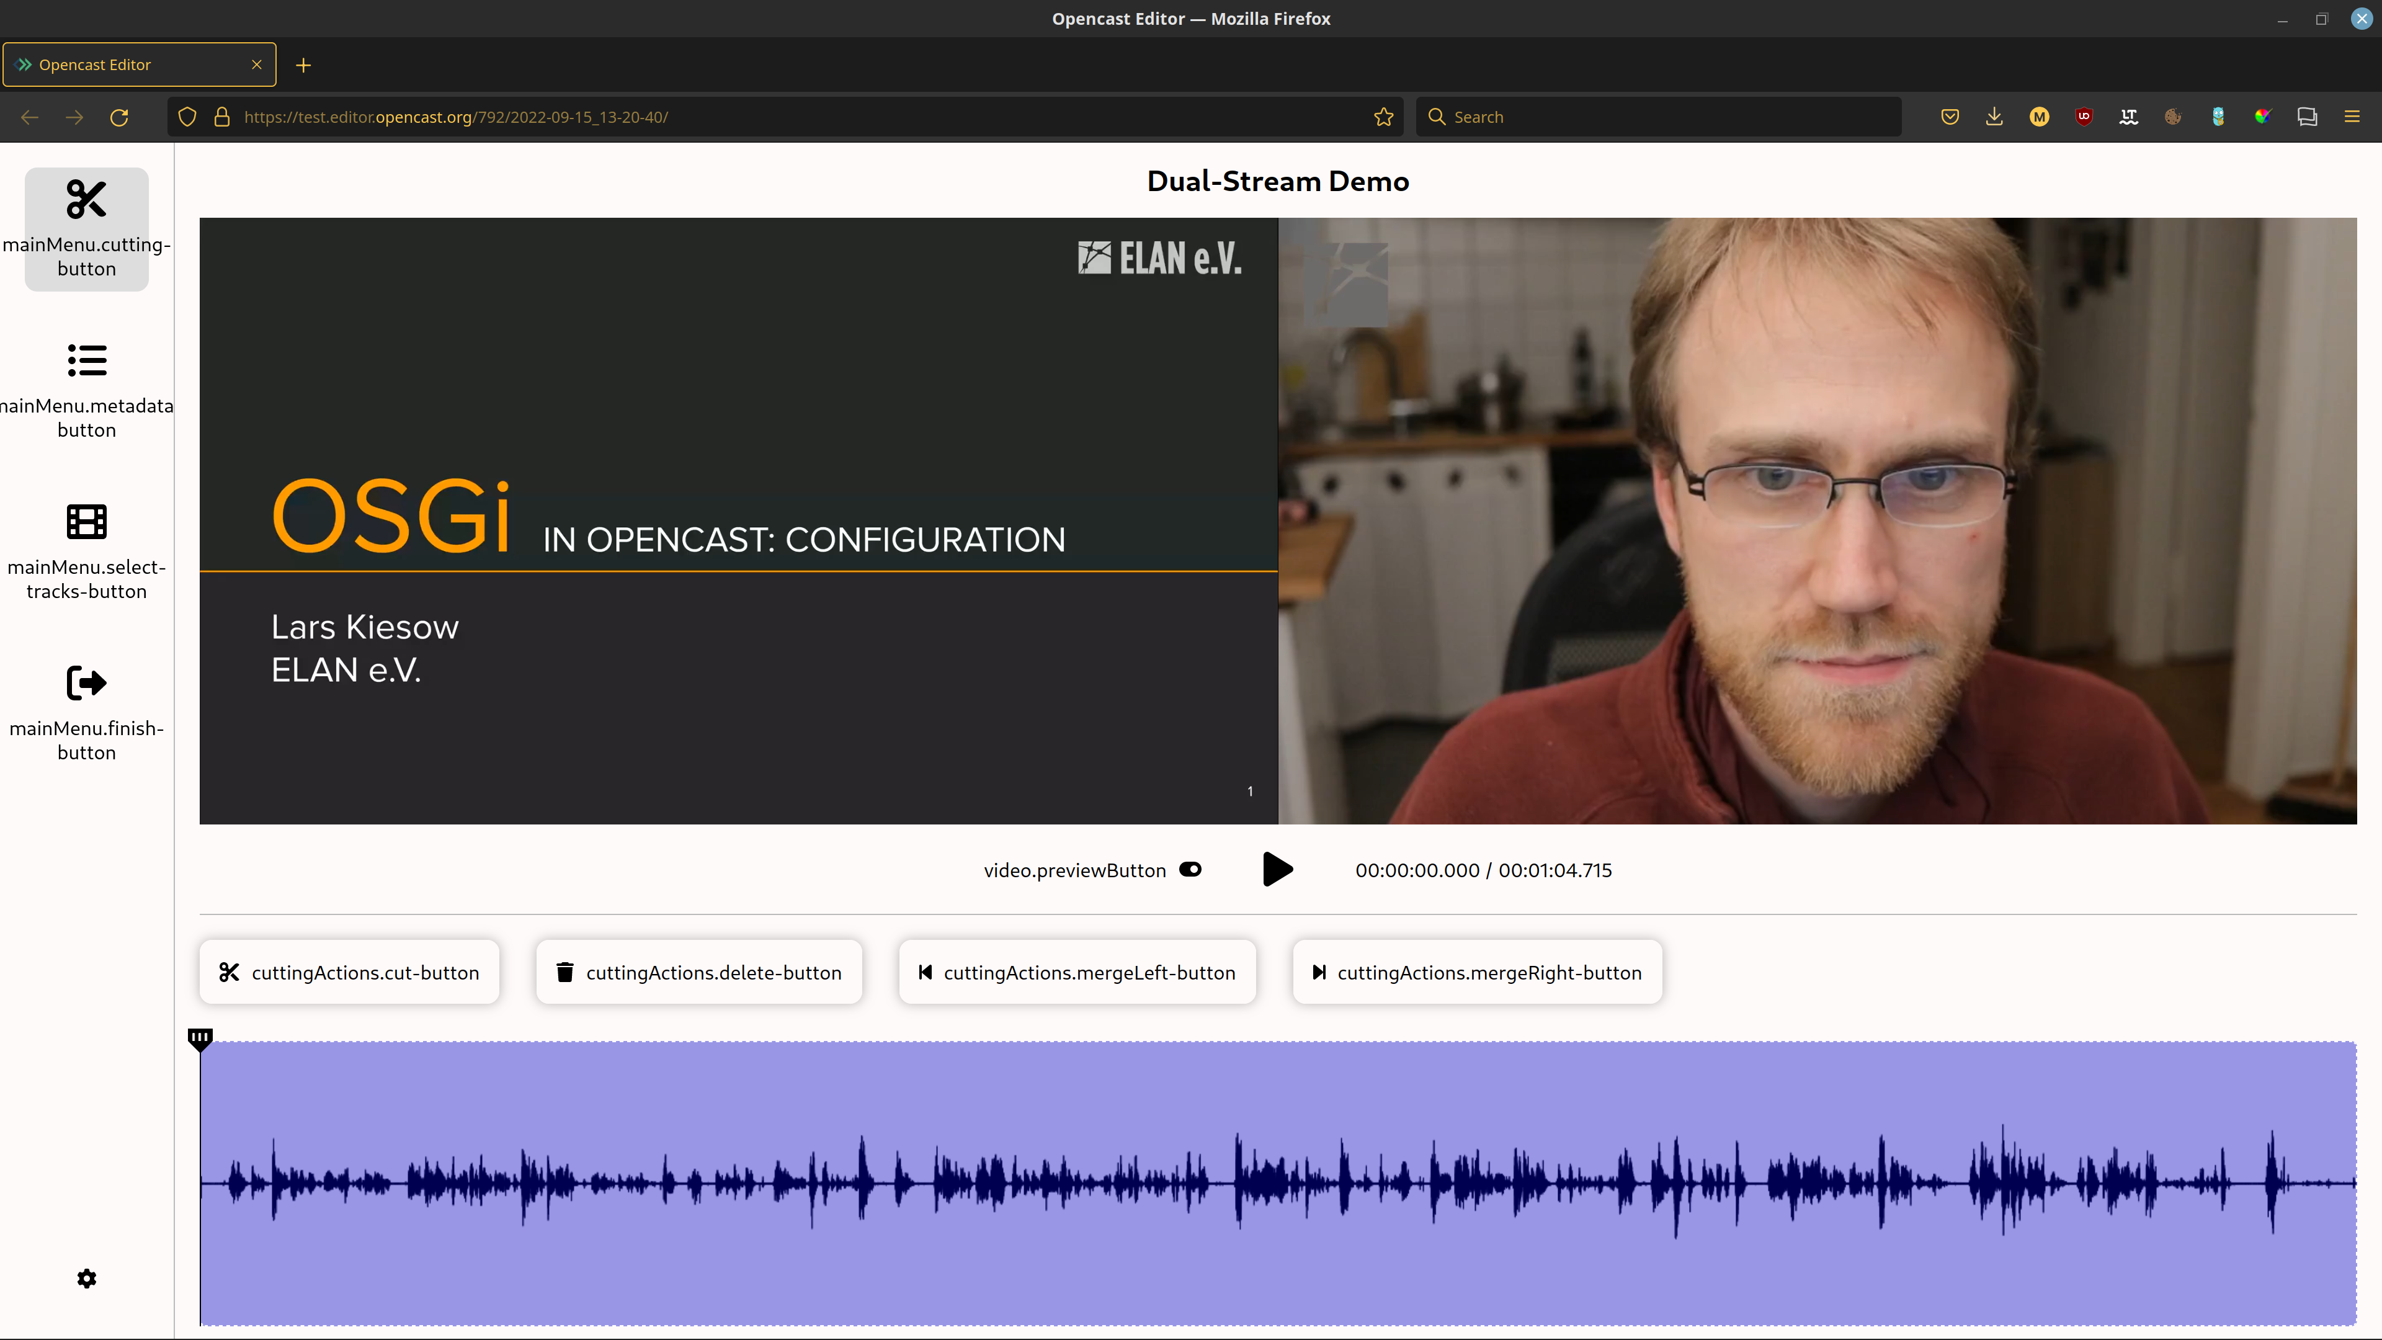Click the timeline scrubber handle
This screenshot has width=2382, height=1340.
pos(200,1038)
